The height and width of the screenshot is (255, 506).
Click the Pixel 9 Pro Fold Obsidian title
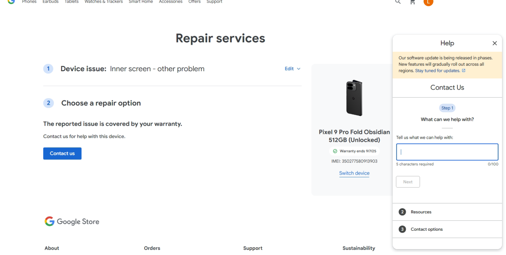coord(354,136)
